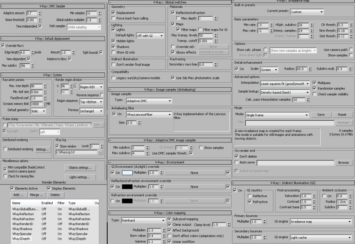This screenshot has width=355, height=244.
Task: Open the Default lights dropdown
Action: point(150,36)
